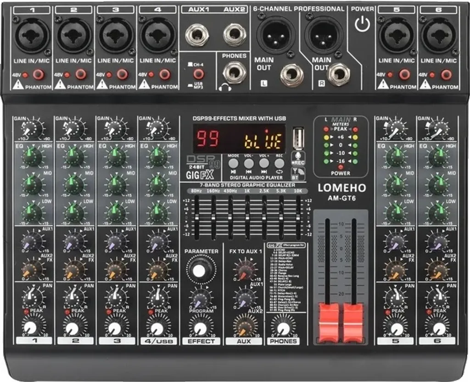Click the USB port slot
Image resolution: width=470 pixels, height=382 pixels.
tap(298, 138)
